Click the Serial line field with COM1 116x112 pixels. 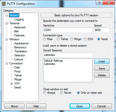click(68, 30)
